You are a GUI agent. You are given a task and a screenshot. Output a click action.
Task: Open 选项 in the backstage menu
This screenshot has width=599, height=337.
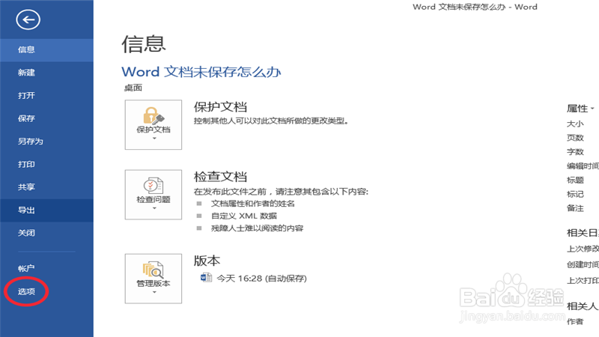[46, 291]
